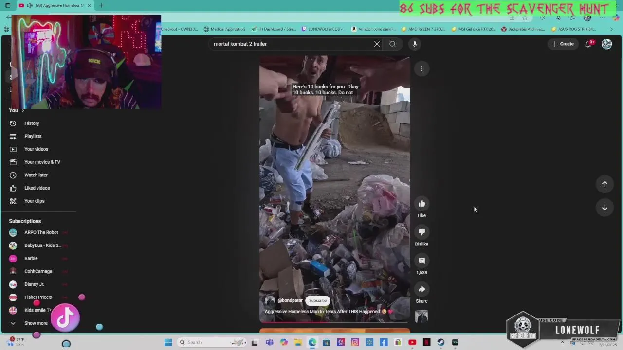Open ASUS ROG STRIX B4 bookmark
This screenshot has height=350, width=623.
pyautogui.click(x=573, y=29)
